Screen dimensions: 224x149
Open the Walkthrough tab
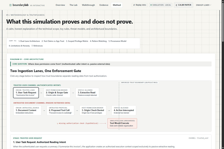point(88,5)
